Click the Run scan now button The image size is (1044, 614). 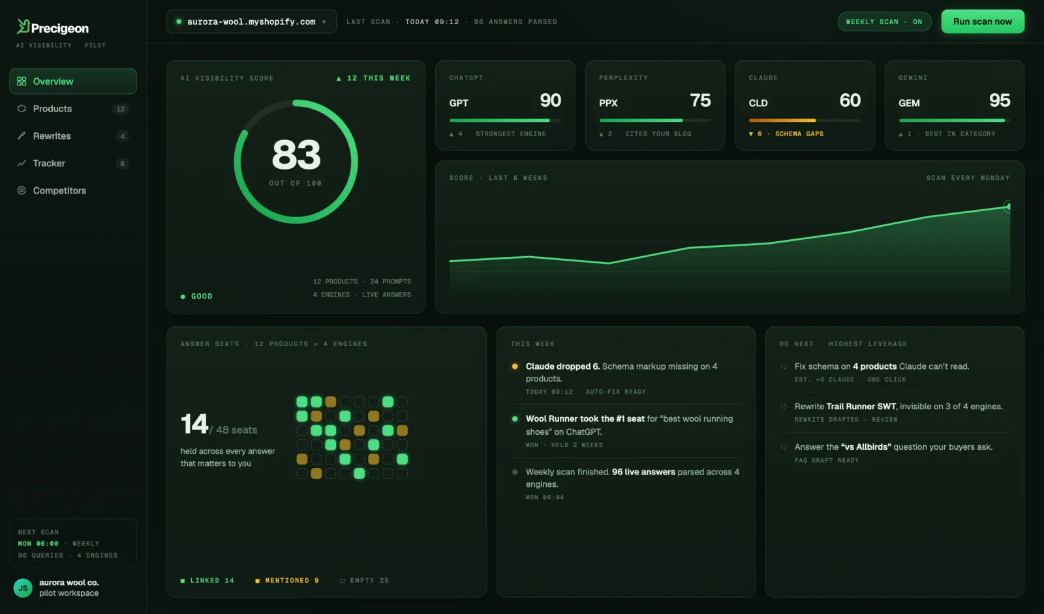coord(983,22)
